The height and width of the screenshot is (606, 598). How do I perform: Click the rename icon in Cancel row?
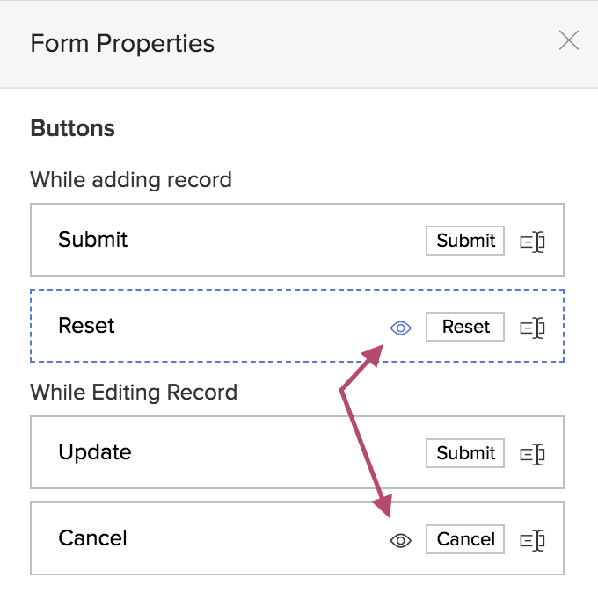532,540
